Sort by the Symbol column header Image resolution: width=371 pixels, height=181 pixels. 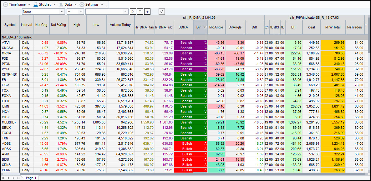(10, 25)
